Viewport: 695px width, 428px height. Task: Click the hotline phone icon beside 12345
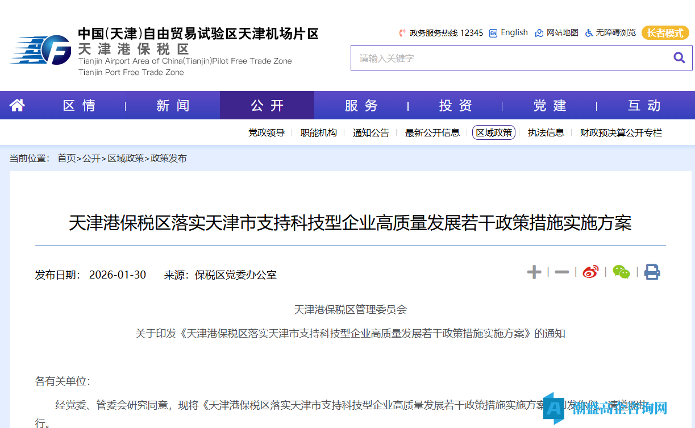click(x=402, y=32)
